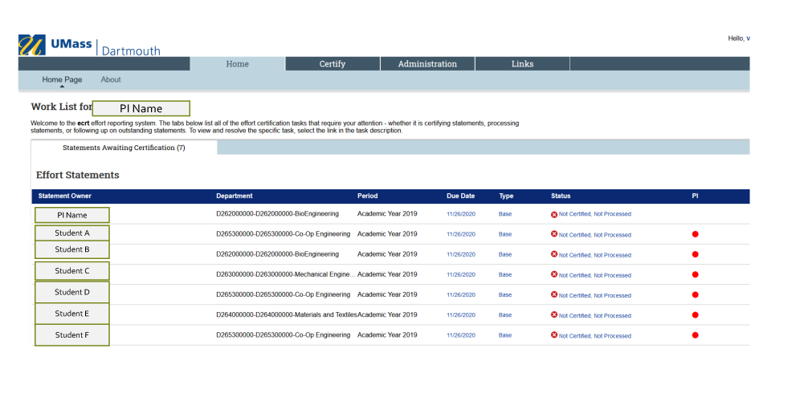Select the Home Page submenu item
This screenshot has height=401, width=800.
(x=62, y=79)
